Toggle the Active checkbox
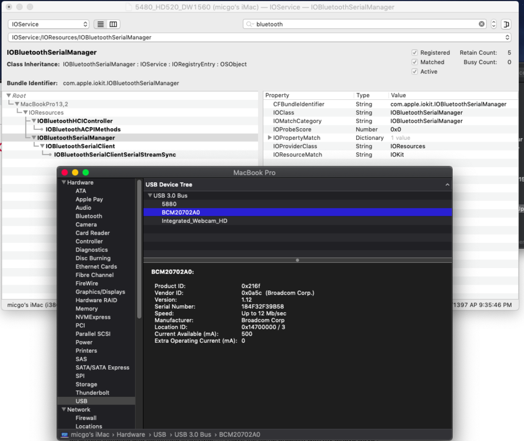The width and height of the screenshot is (524, 441). pyautogui.click(x=415, y=72)
